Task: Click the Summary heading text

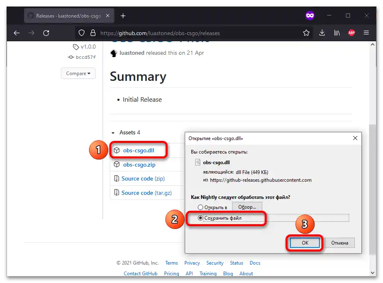Action: pos(138,76)
